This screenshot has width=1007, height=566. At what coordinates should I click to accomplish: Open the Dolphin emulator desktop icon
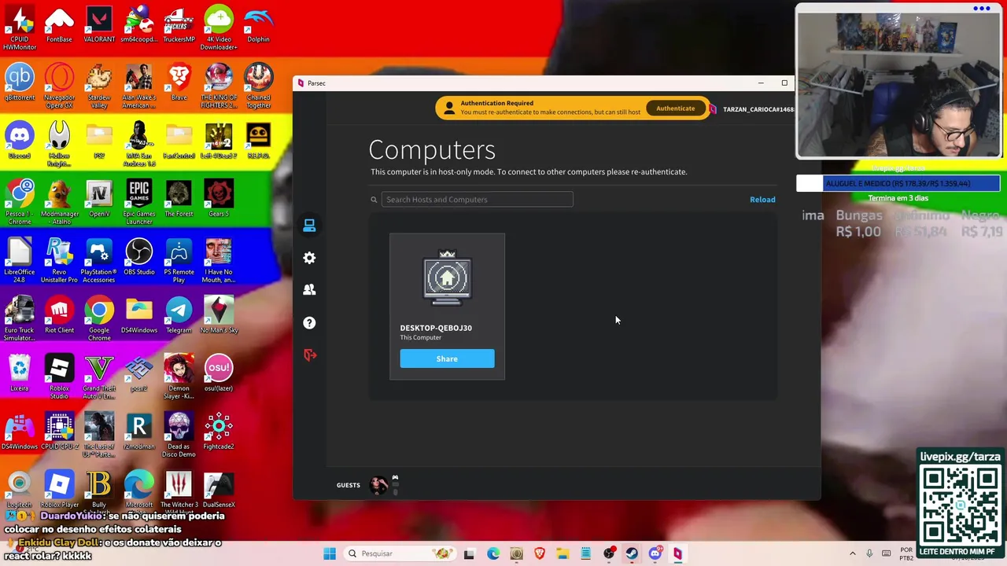coord(258,24)
